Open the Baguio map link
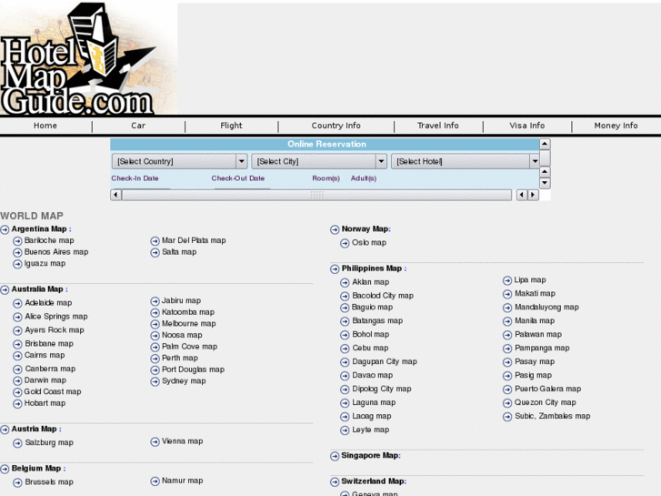Screen dimensions: 661x496 coord(372,307)
